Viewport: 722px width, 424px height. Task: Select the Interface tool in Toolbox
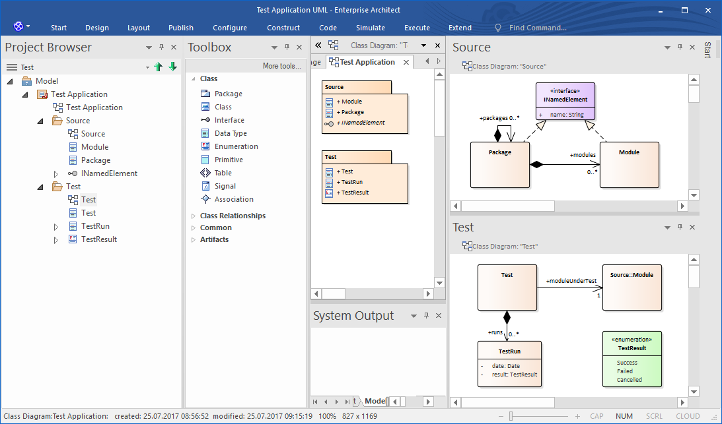pyautogui.click(x=229, y=120)
